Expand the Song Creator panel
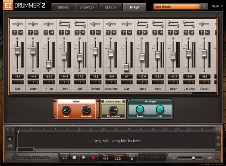Screen dimensions: 226x166 pos(153,157)
